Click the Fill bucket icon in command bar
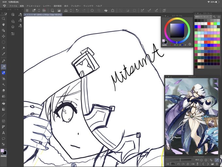The width and height of the screenshot is (222, 167). (106, 10)
